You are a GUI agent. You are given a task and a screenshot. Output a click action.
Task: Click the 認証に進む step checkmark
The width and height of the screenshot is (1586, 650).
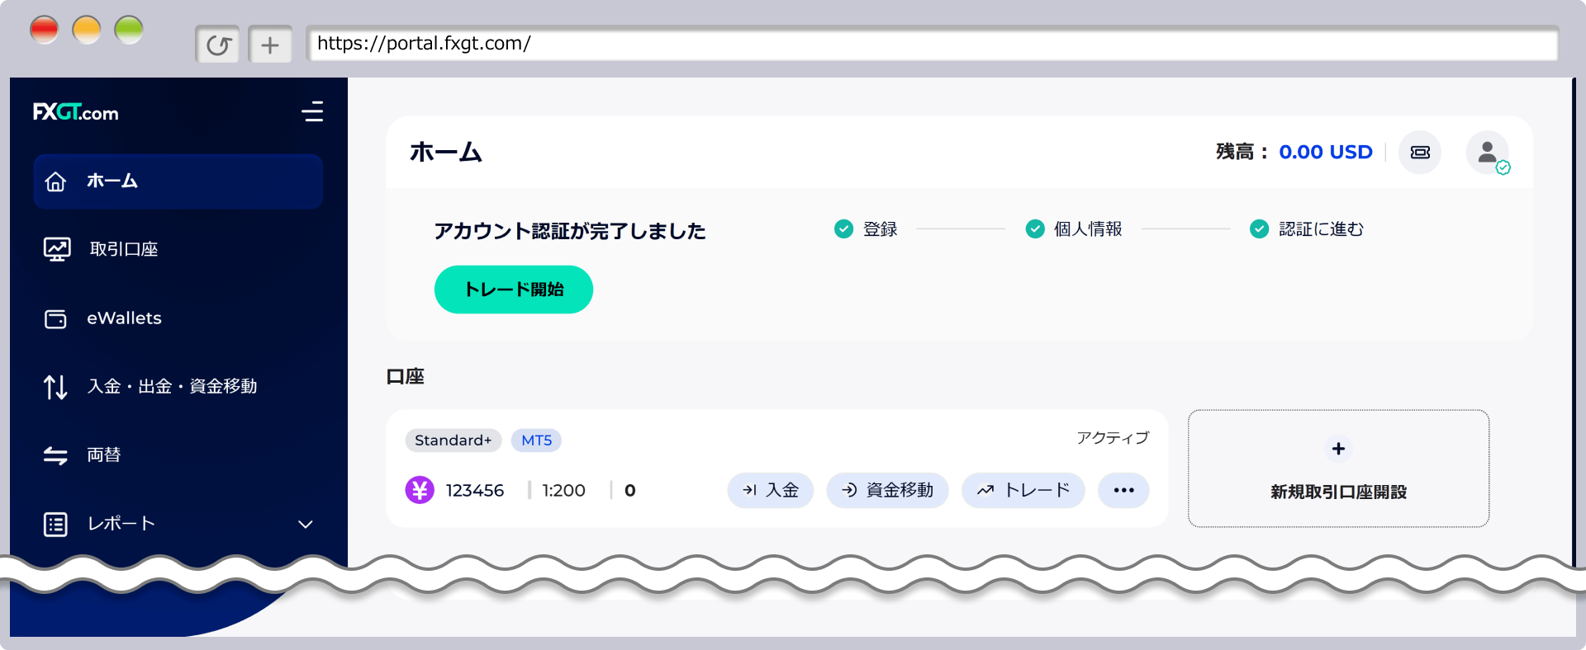tap(1259, 228)
